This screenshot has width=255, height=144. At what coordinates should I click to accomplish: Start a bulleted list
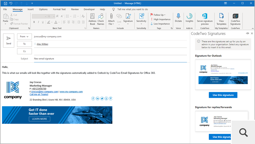click(x=68, y=16)
